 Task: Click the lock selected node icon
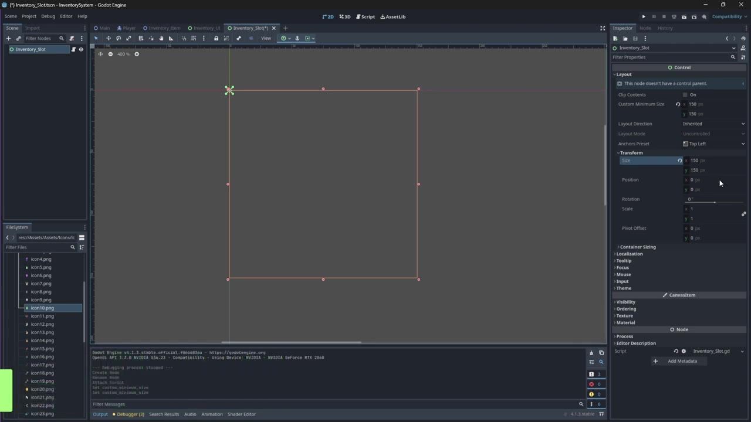tap(216, 38)
